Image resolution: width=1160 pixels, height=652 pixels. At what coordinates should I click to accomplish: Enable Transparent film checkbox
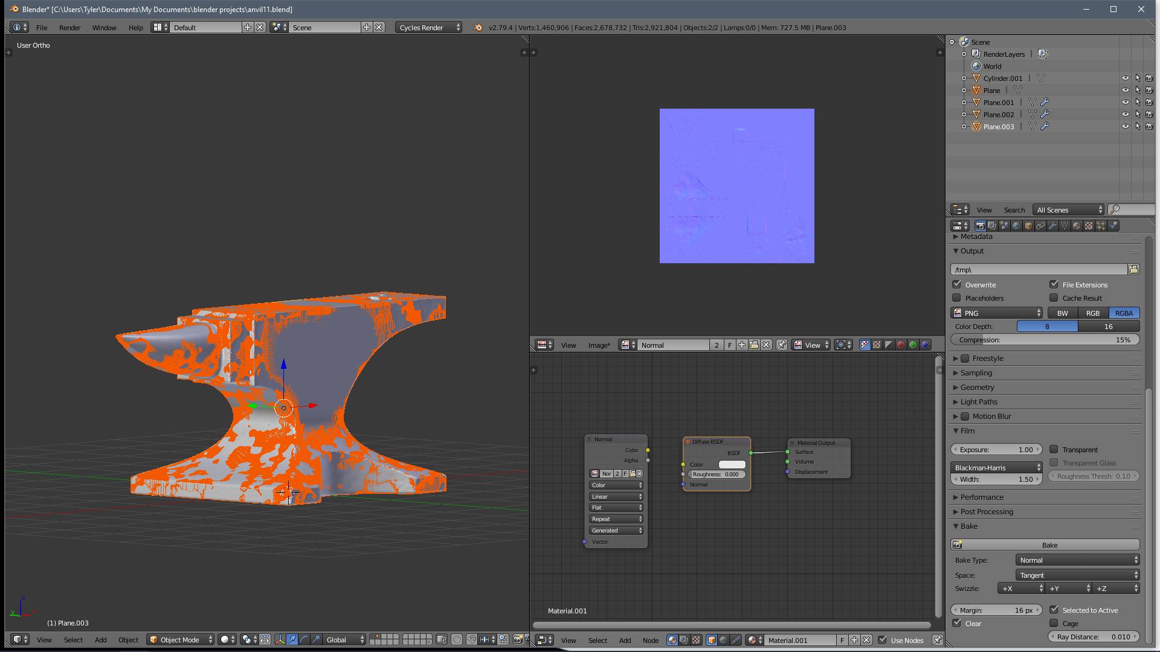pos(1054,449)
